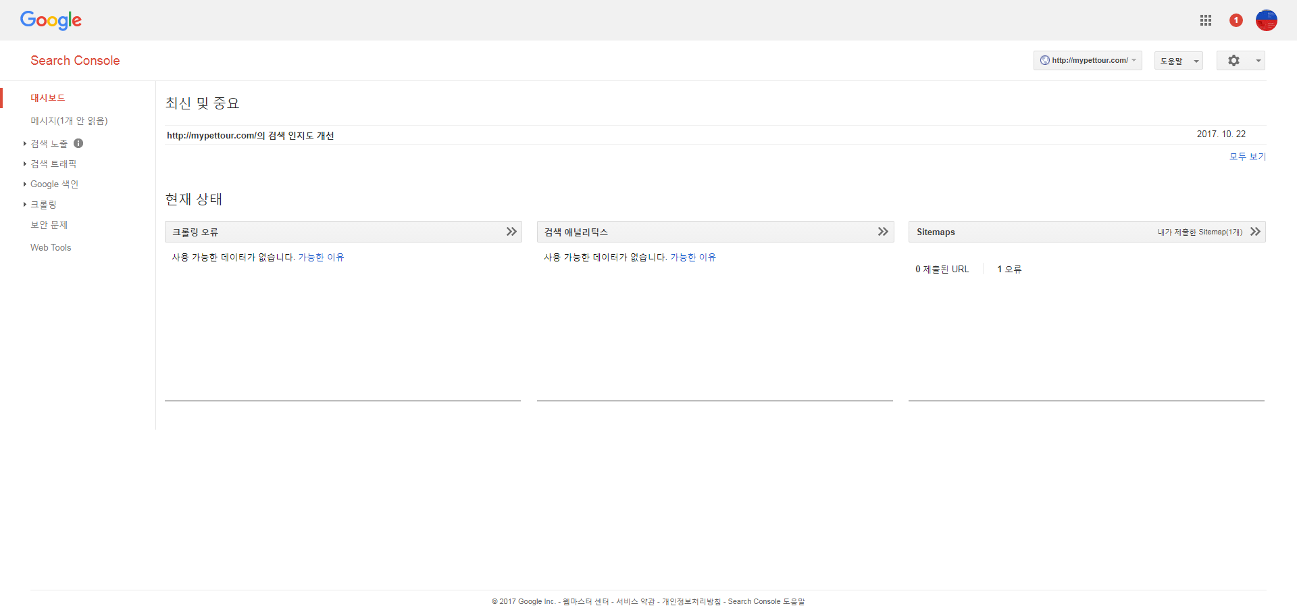The height and width of the screenshot is (608, 1297).
Task: Click the double-arrow in 크롤링 오류 panel
Action: (511, 232)
